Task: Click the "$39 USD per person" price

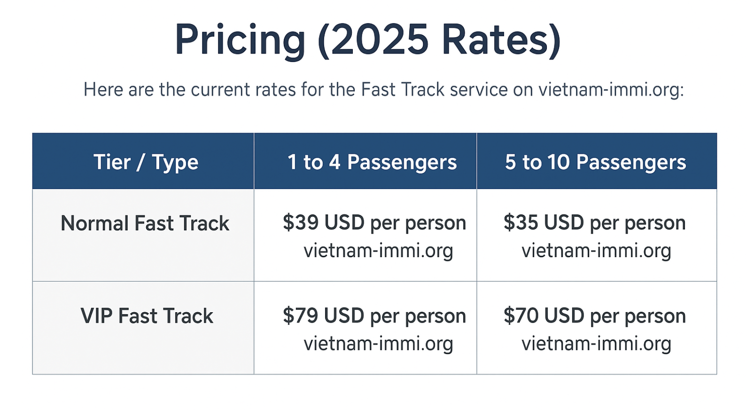Action: pyautogui.click(x=374, y=222)
